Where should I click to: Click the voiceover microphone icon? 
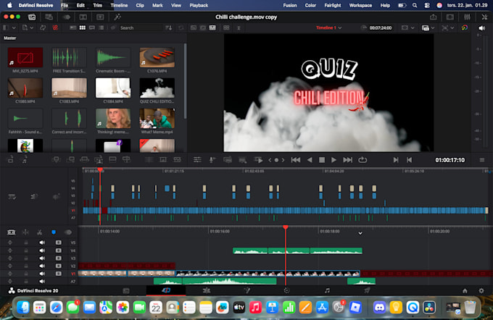(x=212, y=160)
